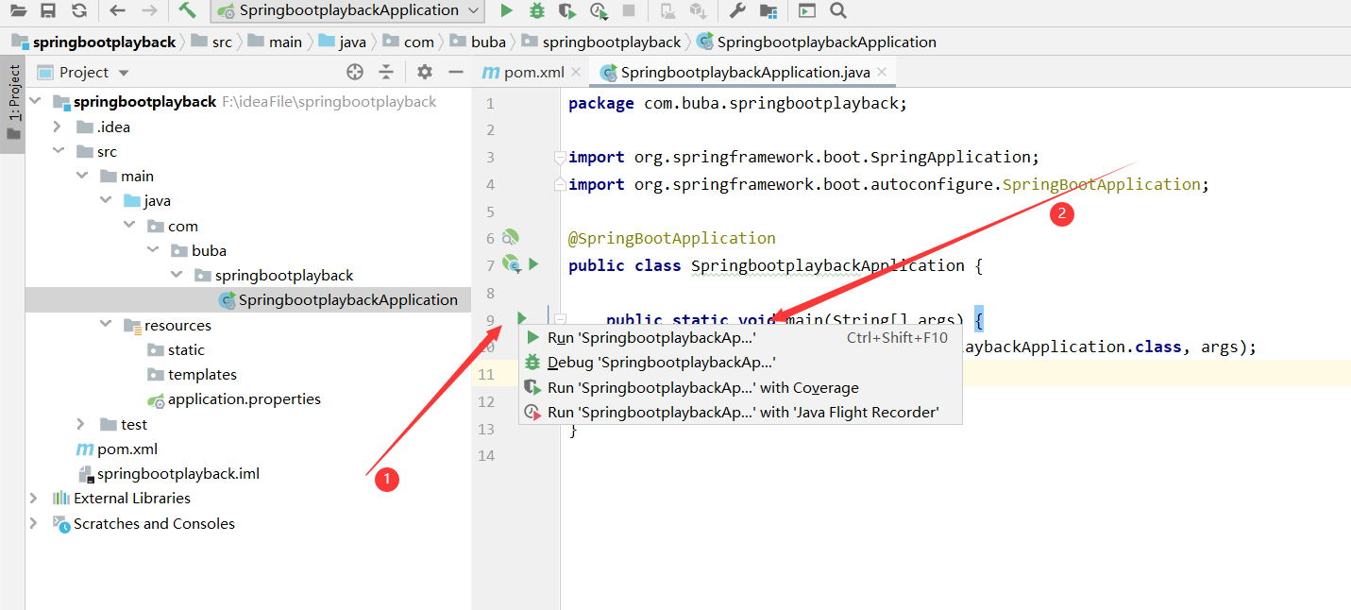Close the SpringbootplaybackApplication.java tab
The image size is (1351, 610).
[881, 72]
